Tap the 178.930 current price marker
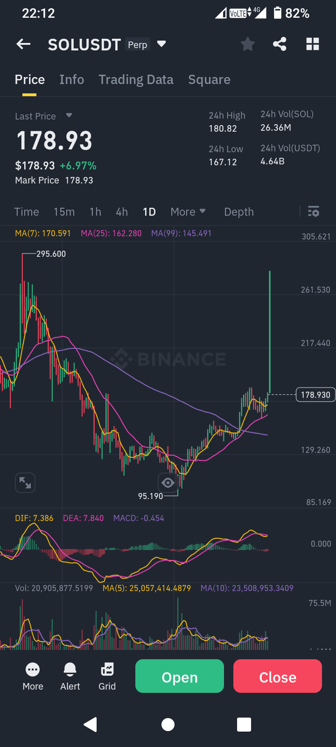The width and height of the screenshot is (336, 747). click(x=315, y=395)
